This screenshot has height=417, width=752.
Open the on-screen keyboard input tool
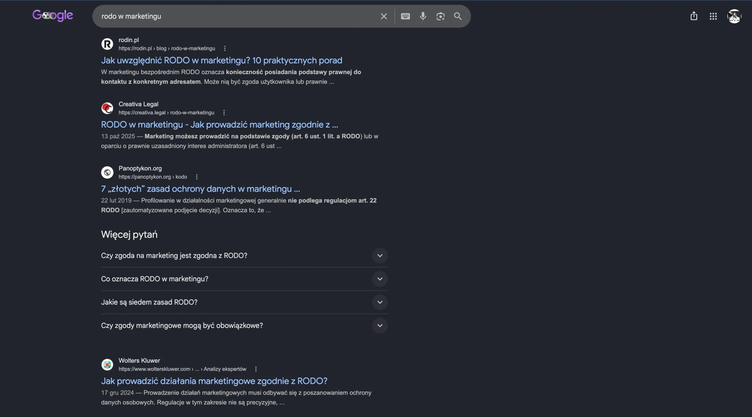pos(405,16)
